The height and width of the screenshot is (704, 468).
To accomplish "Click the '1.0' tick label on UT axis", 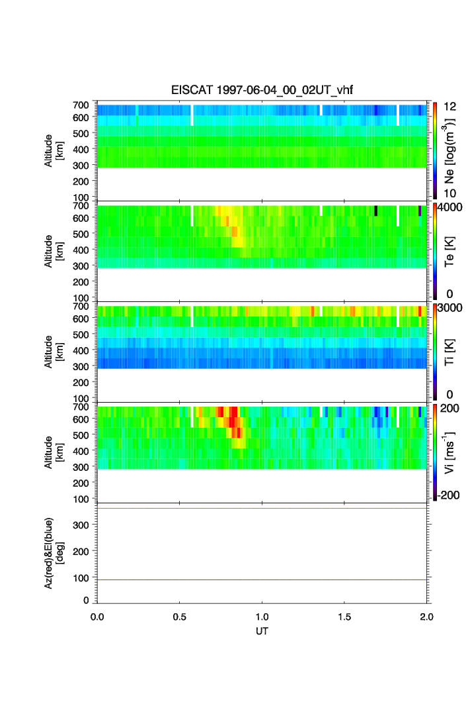I will (262, 617).
